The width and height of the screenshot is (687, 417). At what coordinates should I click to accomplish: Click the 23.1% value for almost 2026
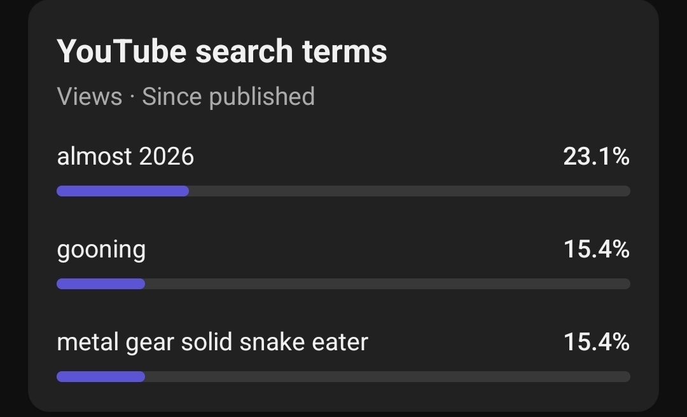tap(596, 156)
